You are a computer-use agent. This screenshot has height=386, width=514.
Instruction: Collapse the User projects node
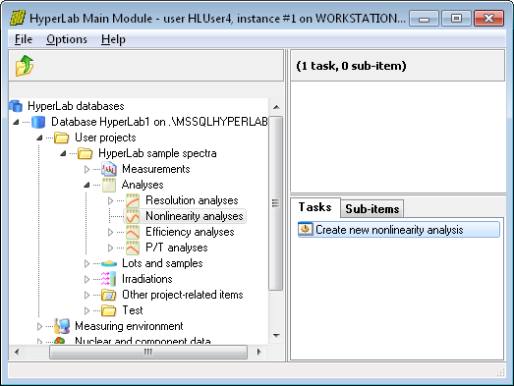[x=39, y=138]
